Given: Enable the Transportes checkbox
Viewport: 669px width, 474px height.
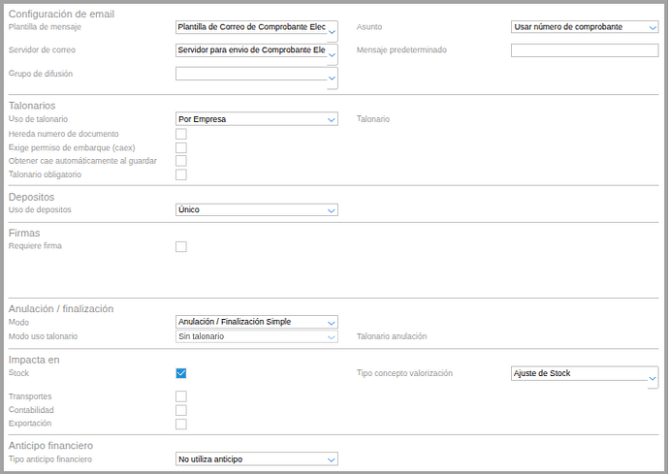Looking at the screenshot, I should pos(180,396).
